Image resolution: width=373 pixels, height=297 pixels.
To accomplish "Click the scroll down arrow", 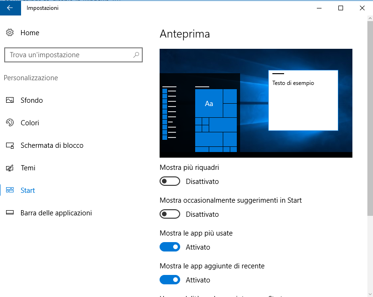I will (370, 294).
